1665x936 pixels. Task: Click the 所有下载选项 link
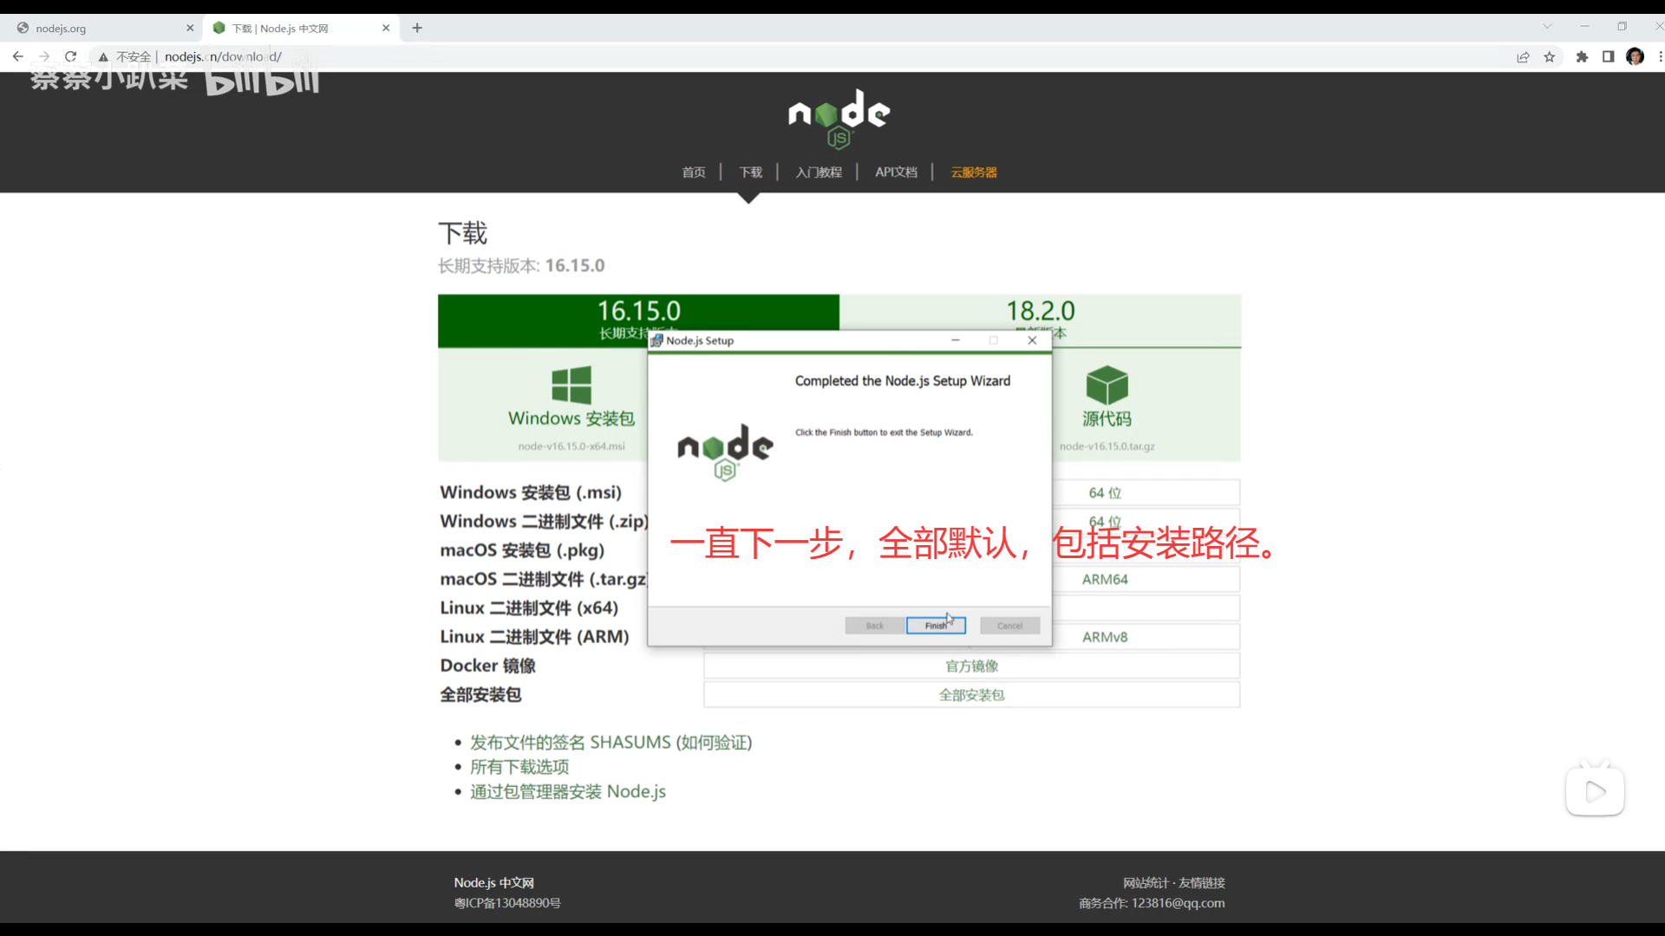(x=519, y=767)
